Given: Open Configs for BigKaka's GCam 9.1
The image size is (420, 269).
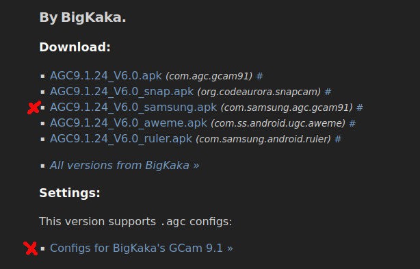Looking at the screenshot, I should 142,248.
